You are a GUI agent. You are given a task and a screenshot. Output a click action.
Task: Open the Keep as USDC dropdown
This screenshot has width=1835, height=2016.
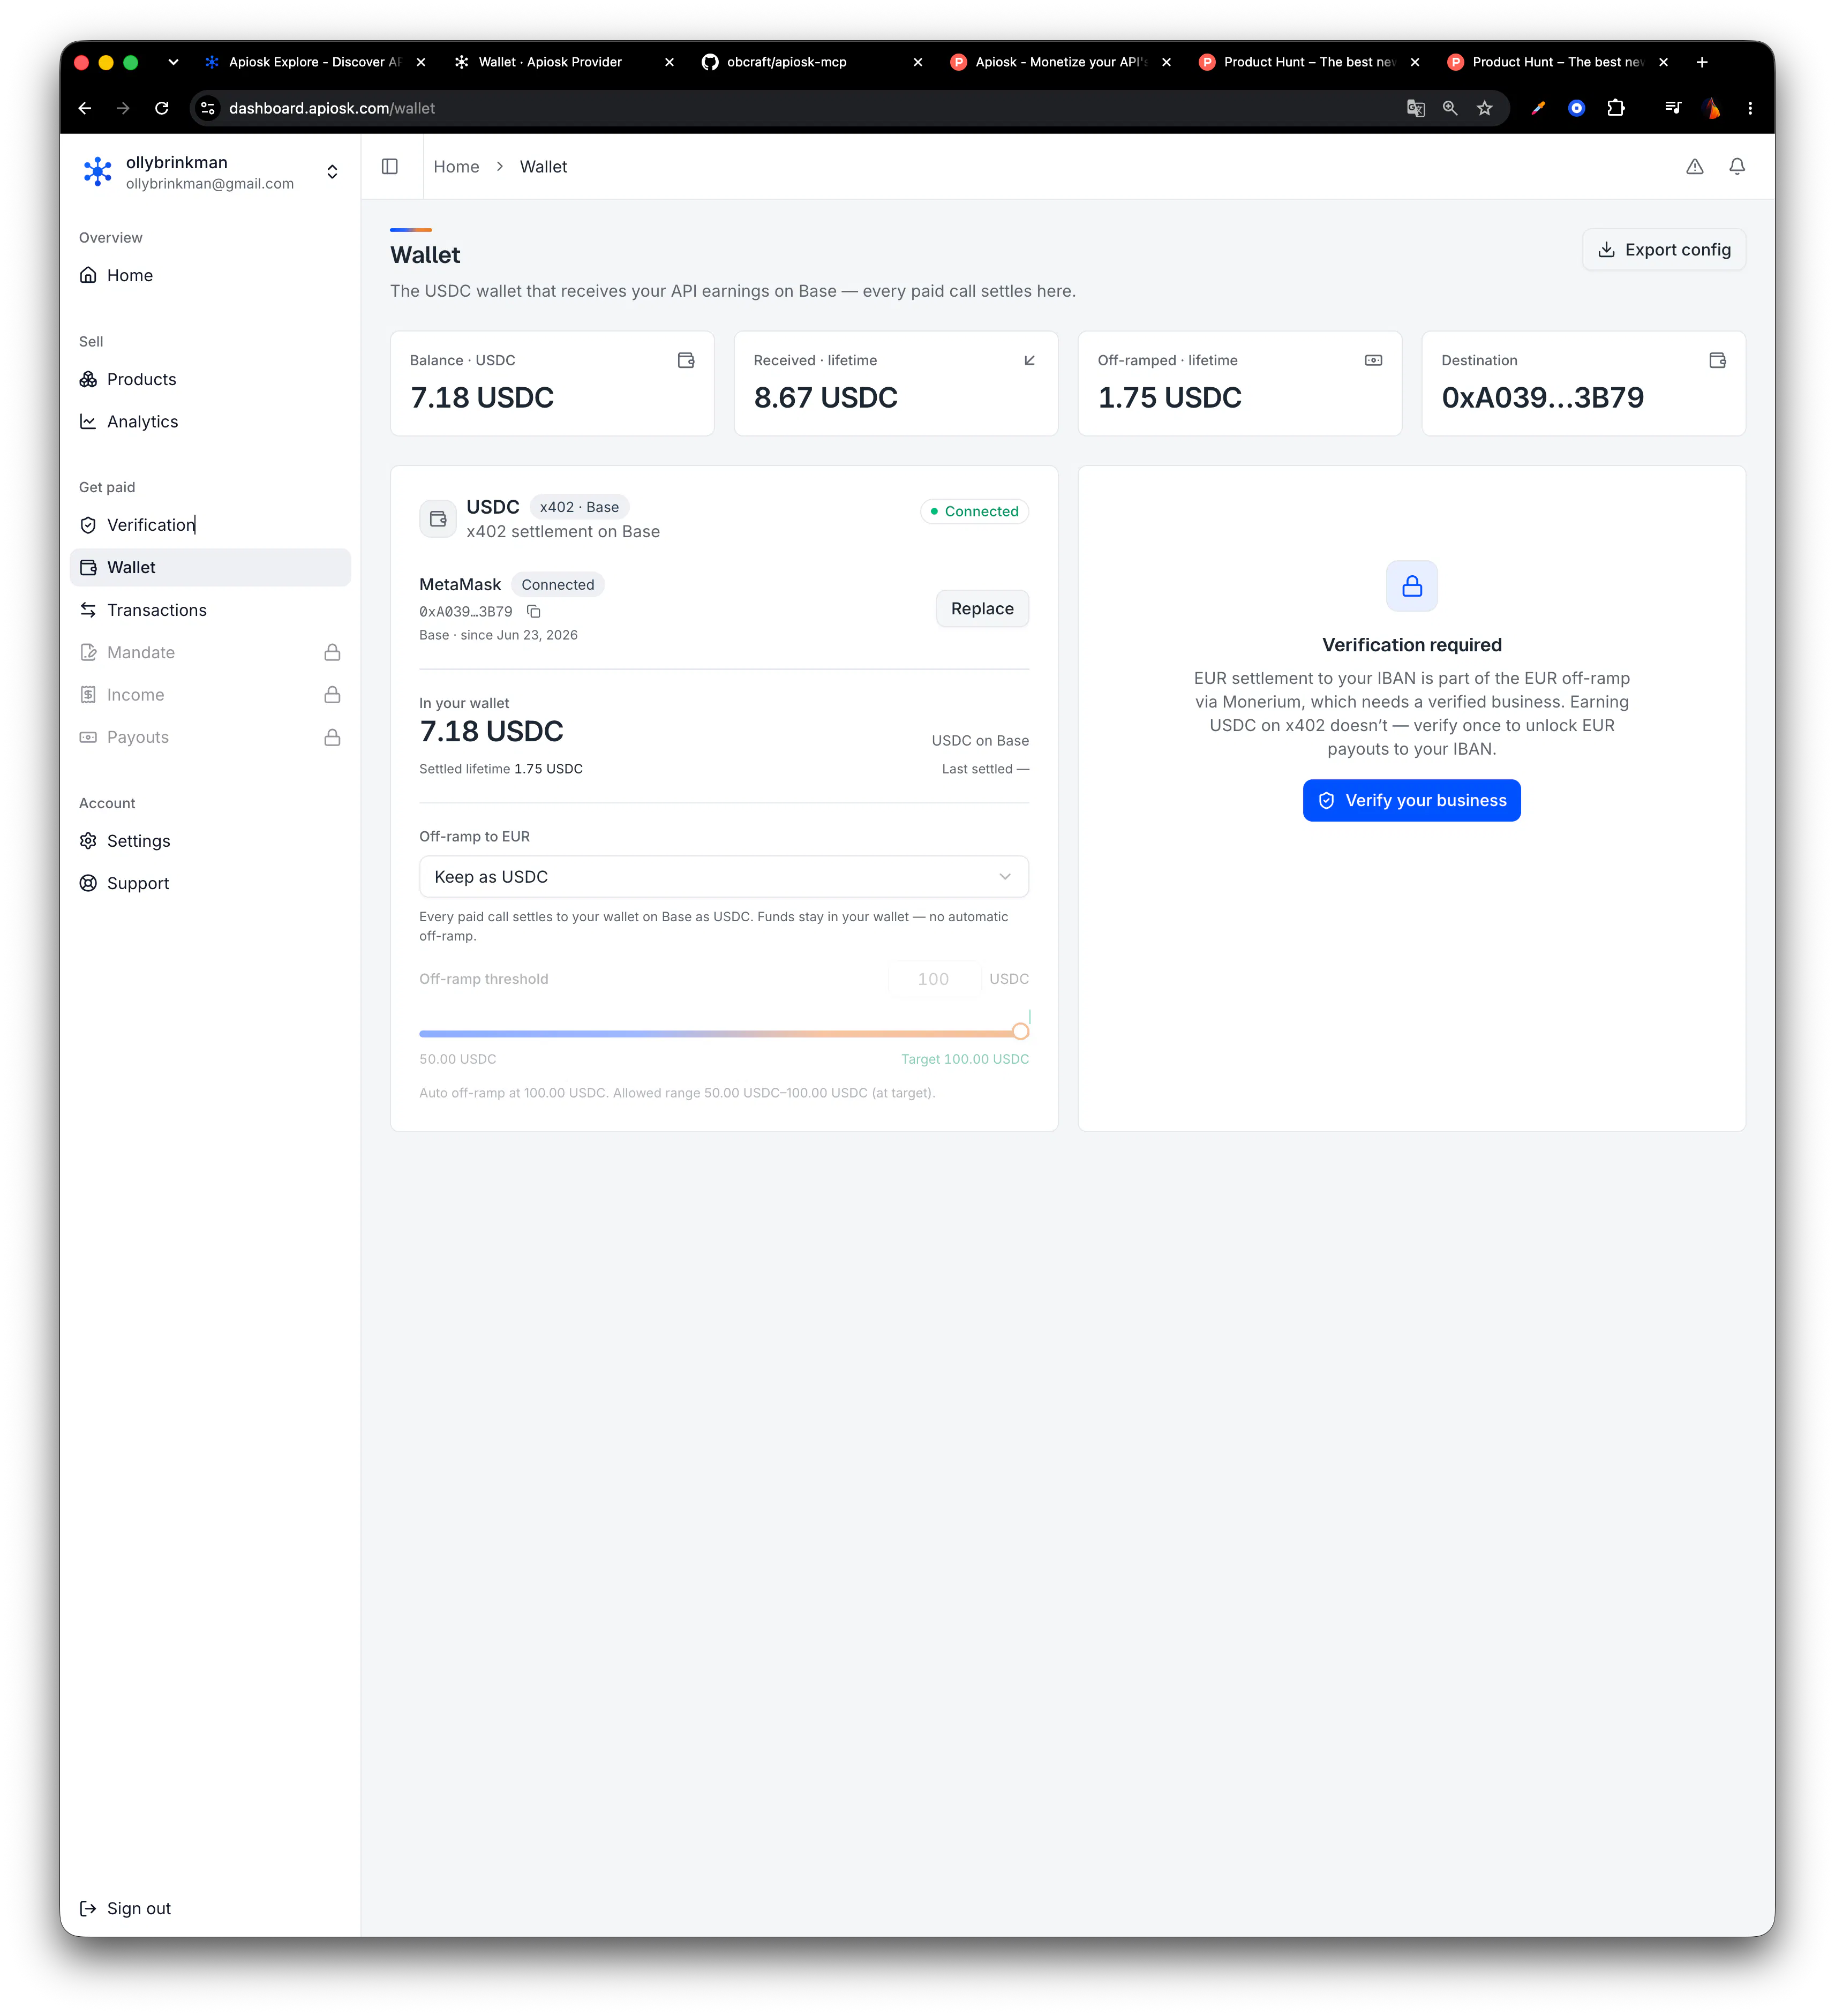[723, 877]
